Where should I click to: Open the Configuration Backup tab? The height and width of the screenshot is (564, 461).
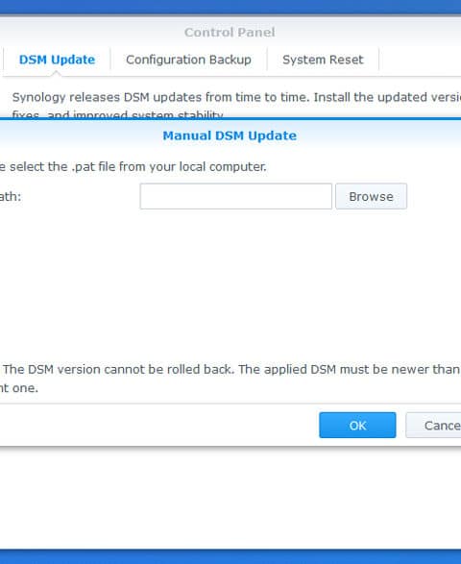click(188, 60)
